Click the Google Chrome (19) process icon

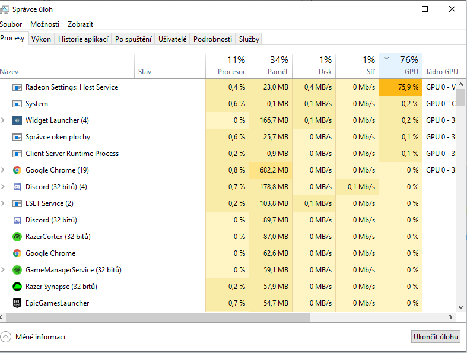point(17,170)
